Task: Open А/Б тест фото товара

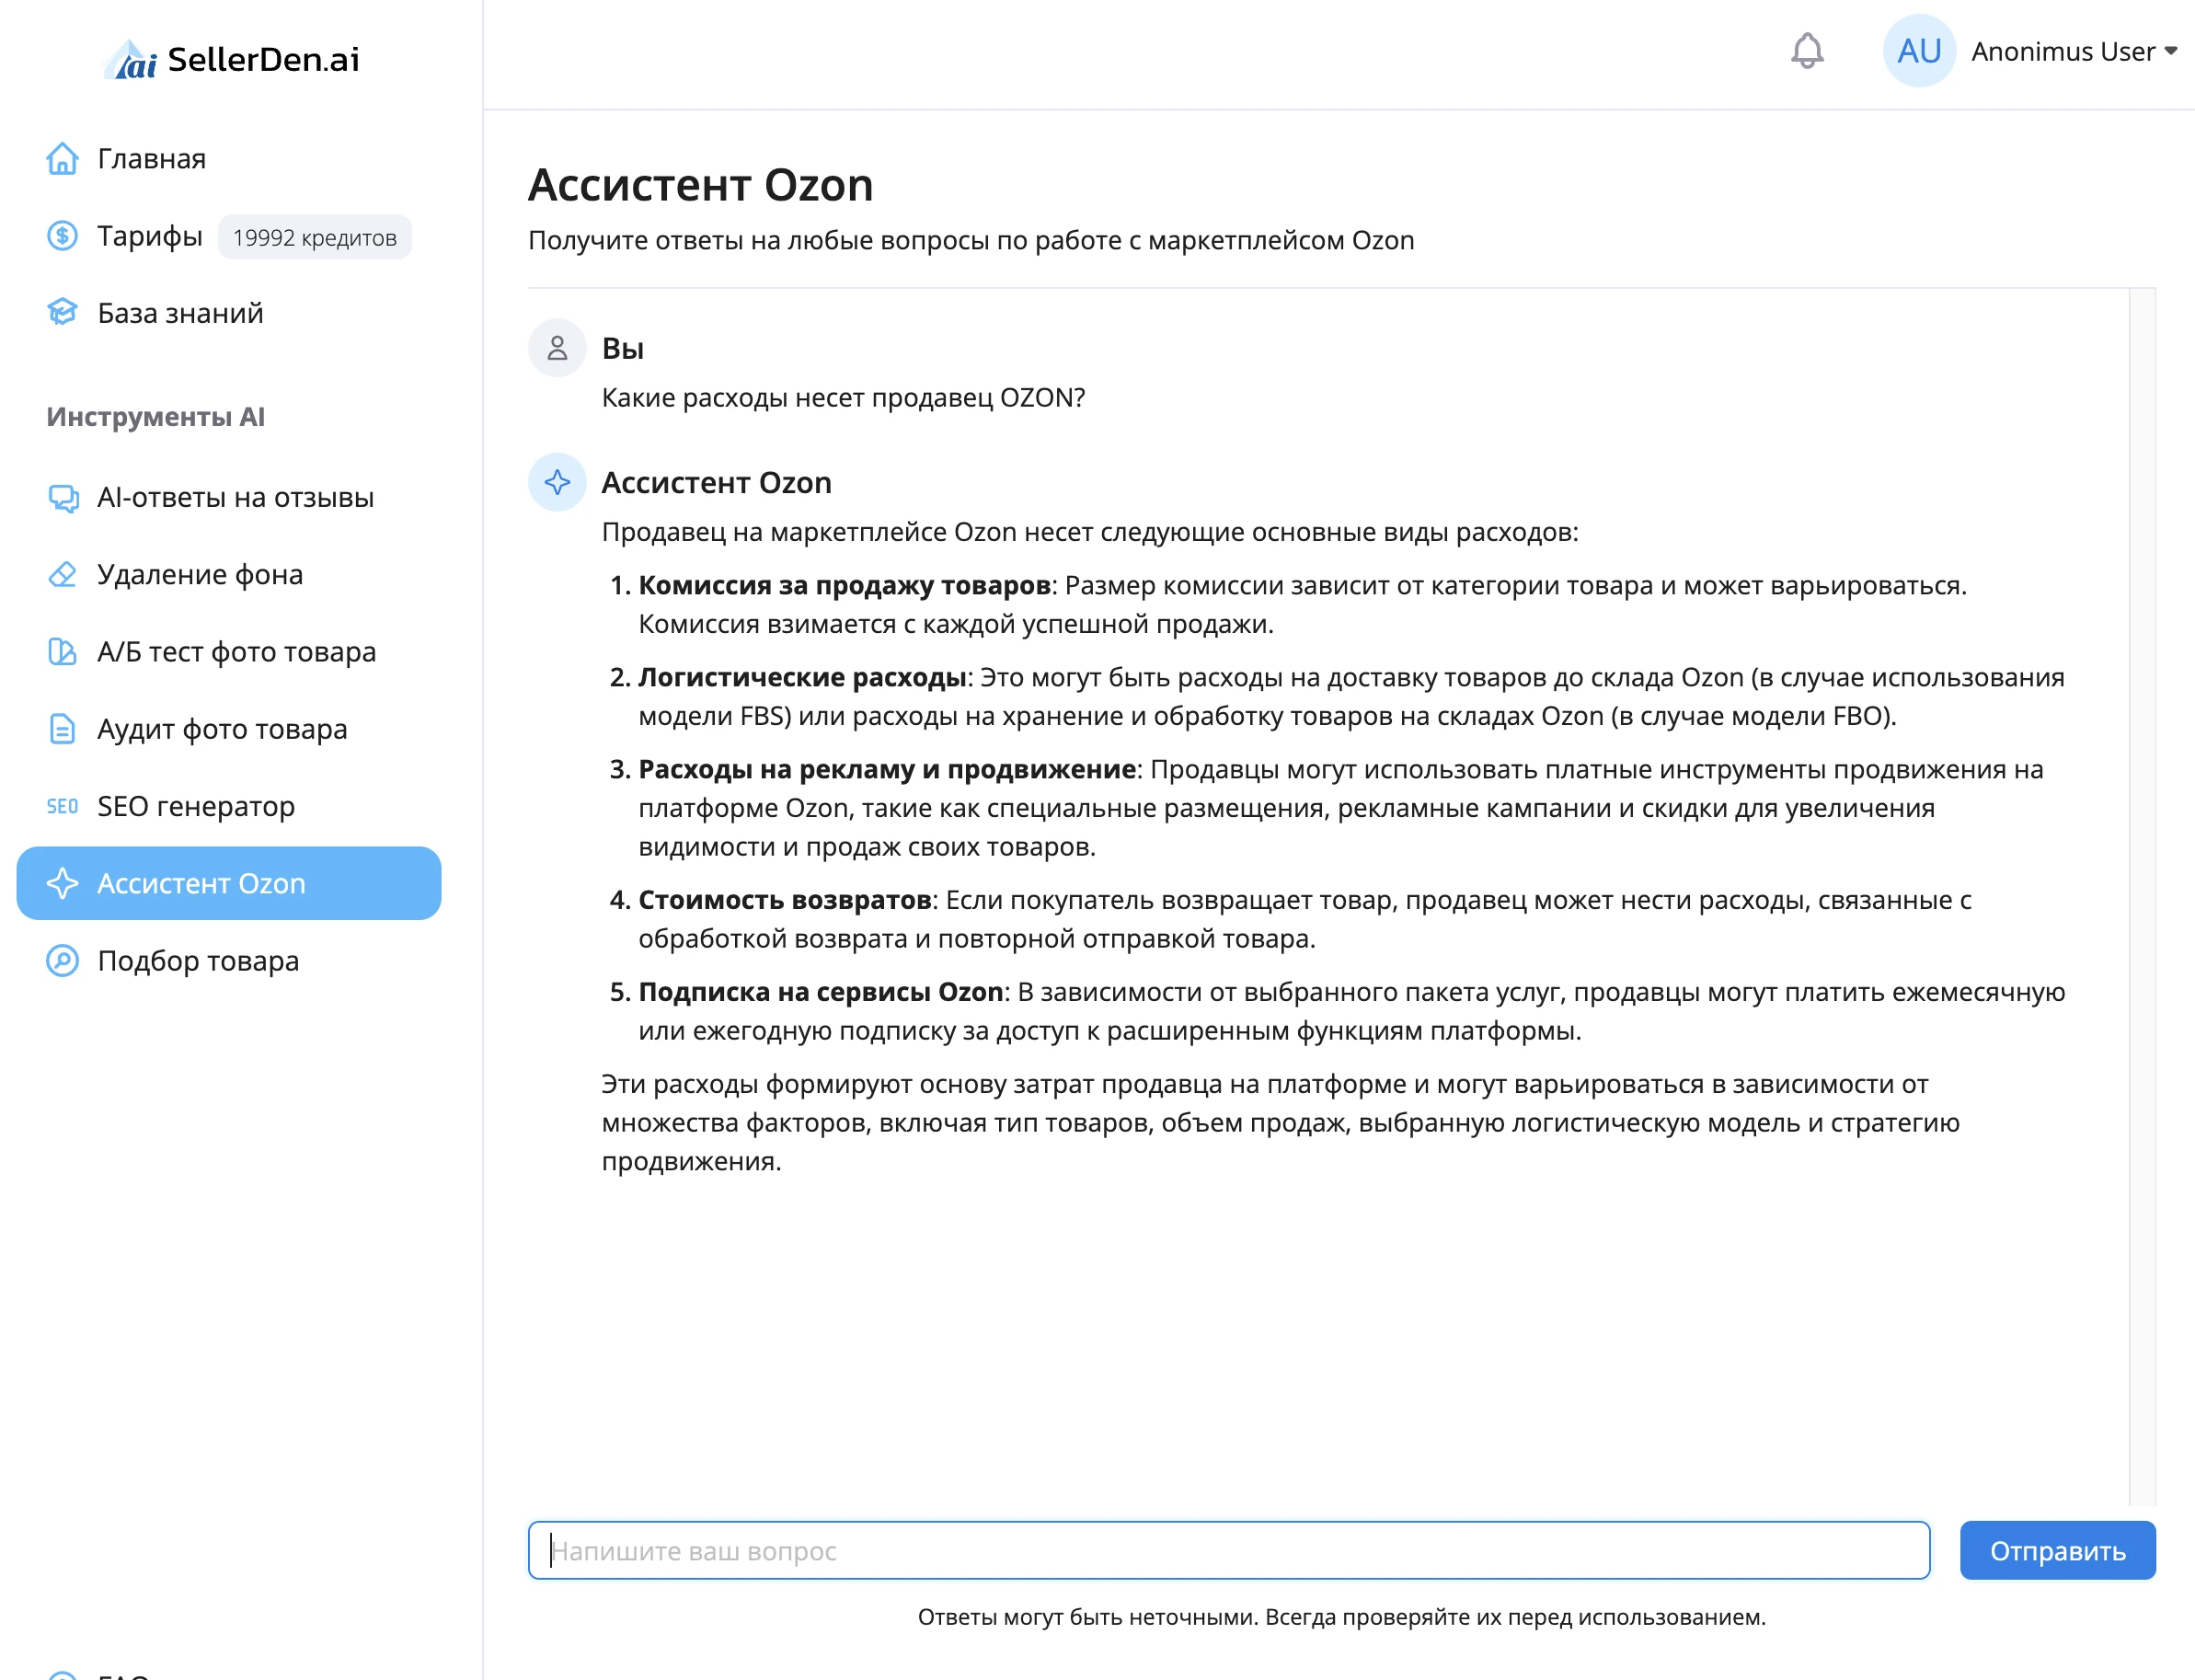Action: 237,652
